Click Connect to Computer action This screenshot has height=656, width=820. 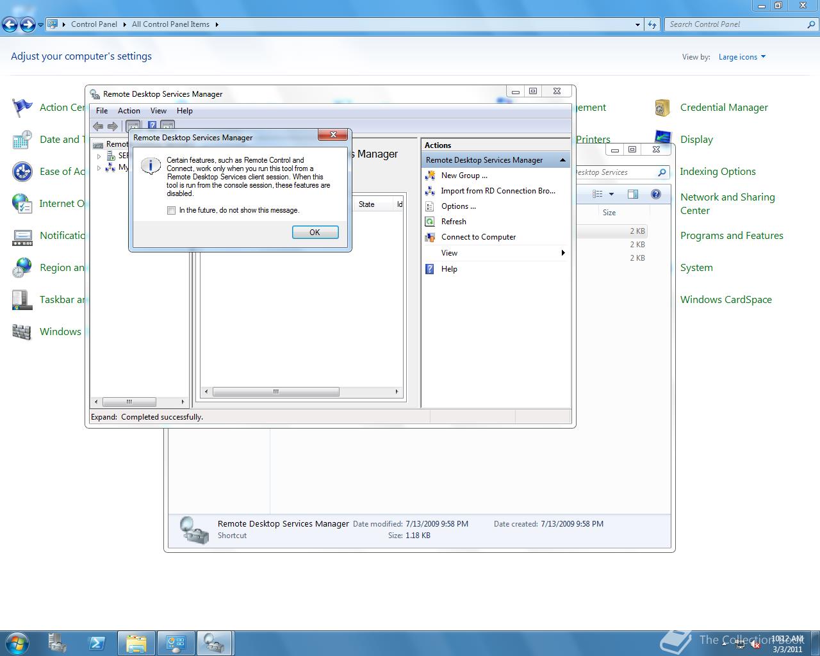(x=478, y=237)
